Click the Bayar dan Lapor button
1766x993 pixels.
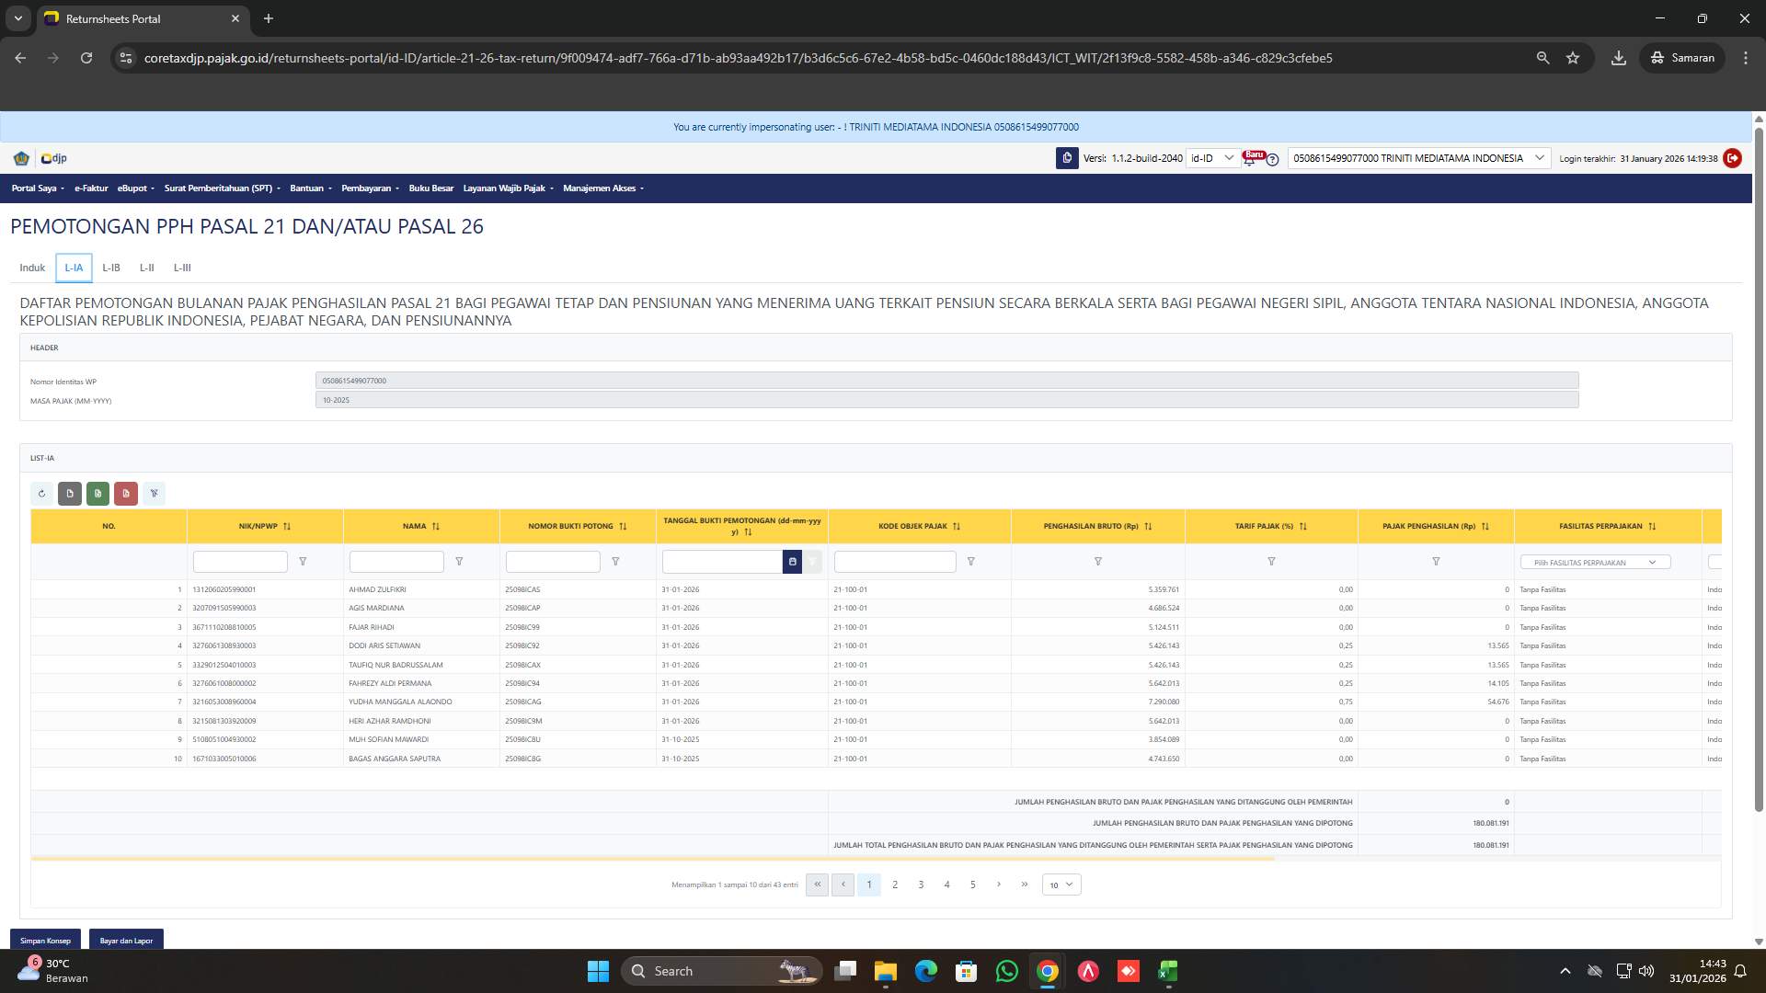point(126,941)
